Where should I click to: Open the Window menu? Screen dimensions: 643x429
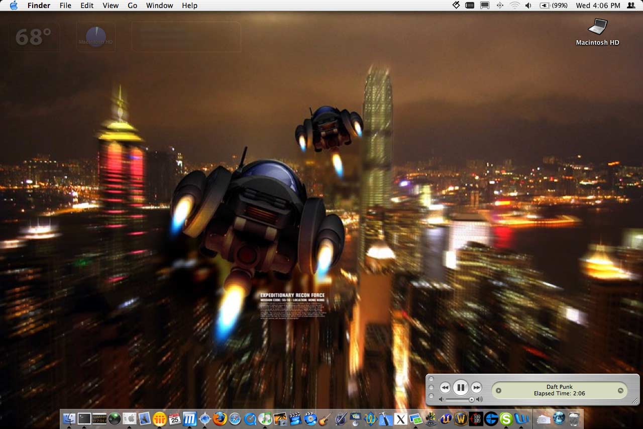click(x=160, y=6)
